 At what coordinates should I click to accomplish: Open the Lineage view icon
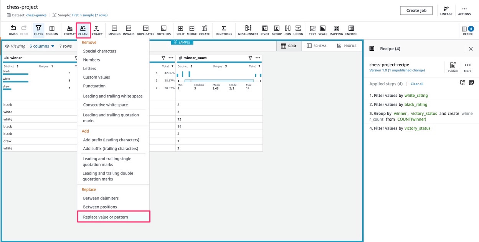pos(446,10)
